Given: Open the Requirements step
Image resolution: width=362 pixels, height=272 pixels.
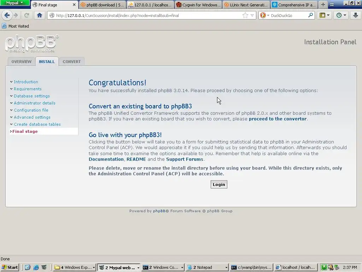Looking at the screenshot, I should click(28, 89).
